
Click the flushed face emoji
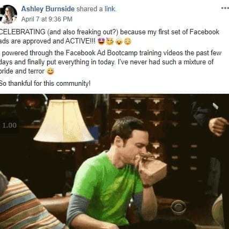coord(128,41)
